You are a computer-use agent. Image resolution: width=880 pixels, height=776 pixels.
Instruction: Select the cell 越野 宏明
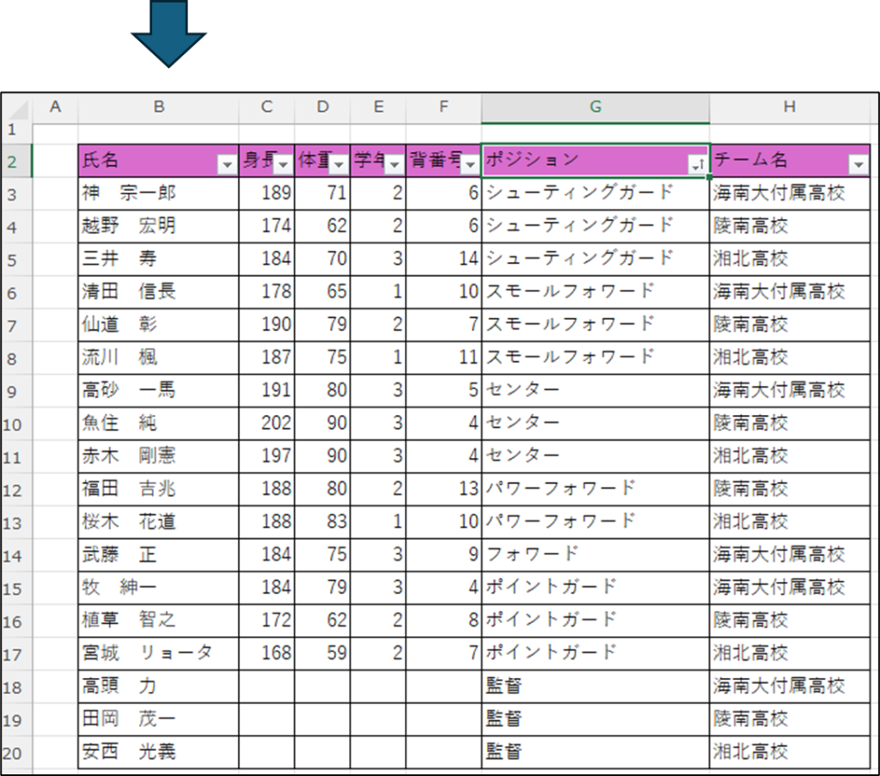pyautogui.click(x=159, y=227)
